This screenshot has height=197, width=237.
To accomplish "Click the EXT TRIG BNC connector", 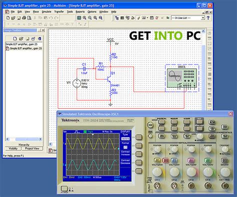I will [225, 186].
